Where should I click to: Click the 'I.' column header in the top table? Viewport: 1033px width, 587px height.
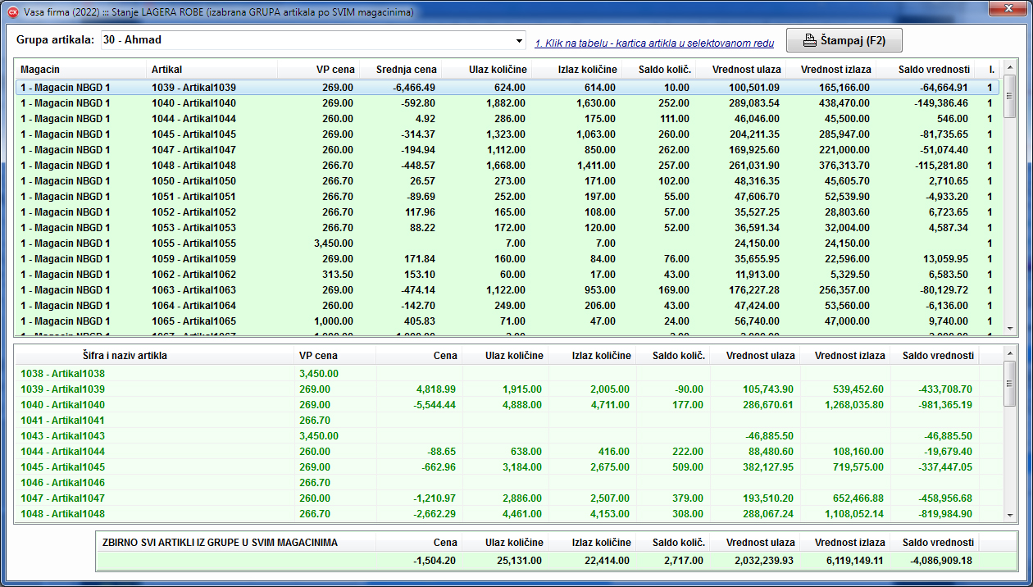[989, 70]
